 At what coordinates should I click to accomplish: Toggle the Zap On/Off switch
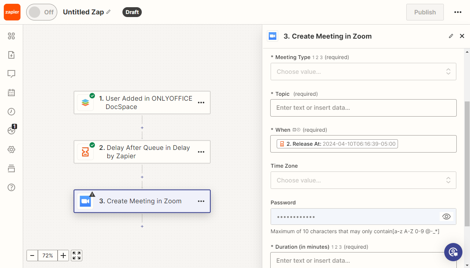click(42, 12)
